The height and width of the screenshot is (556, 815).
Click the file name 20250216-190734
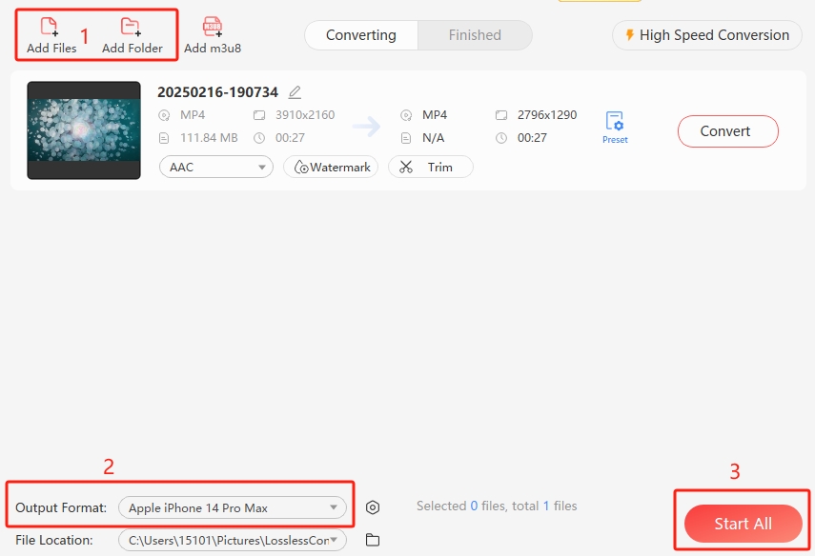[217, 92]
